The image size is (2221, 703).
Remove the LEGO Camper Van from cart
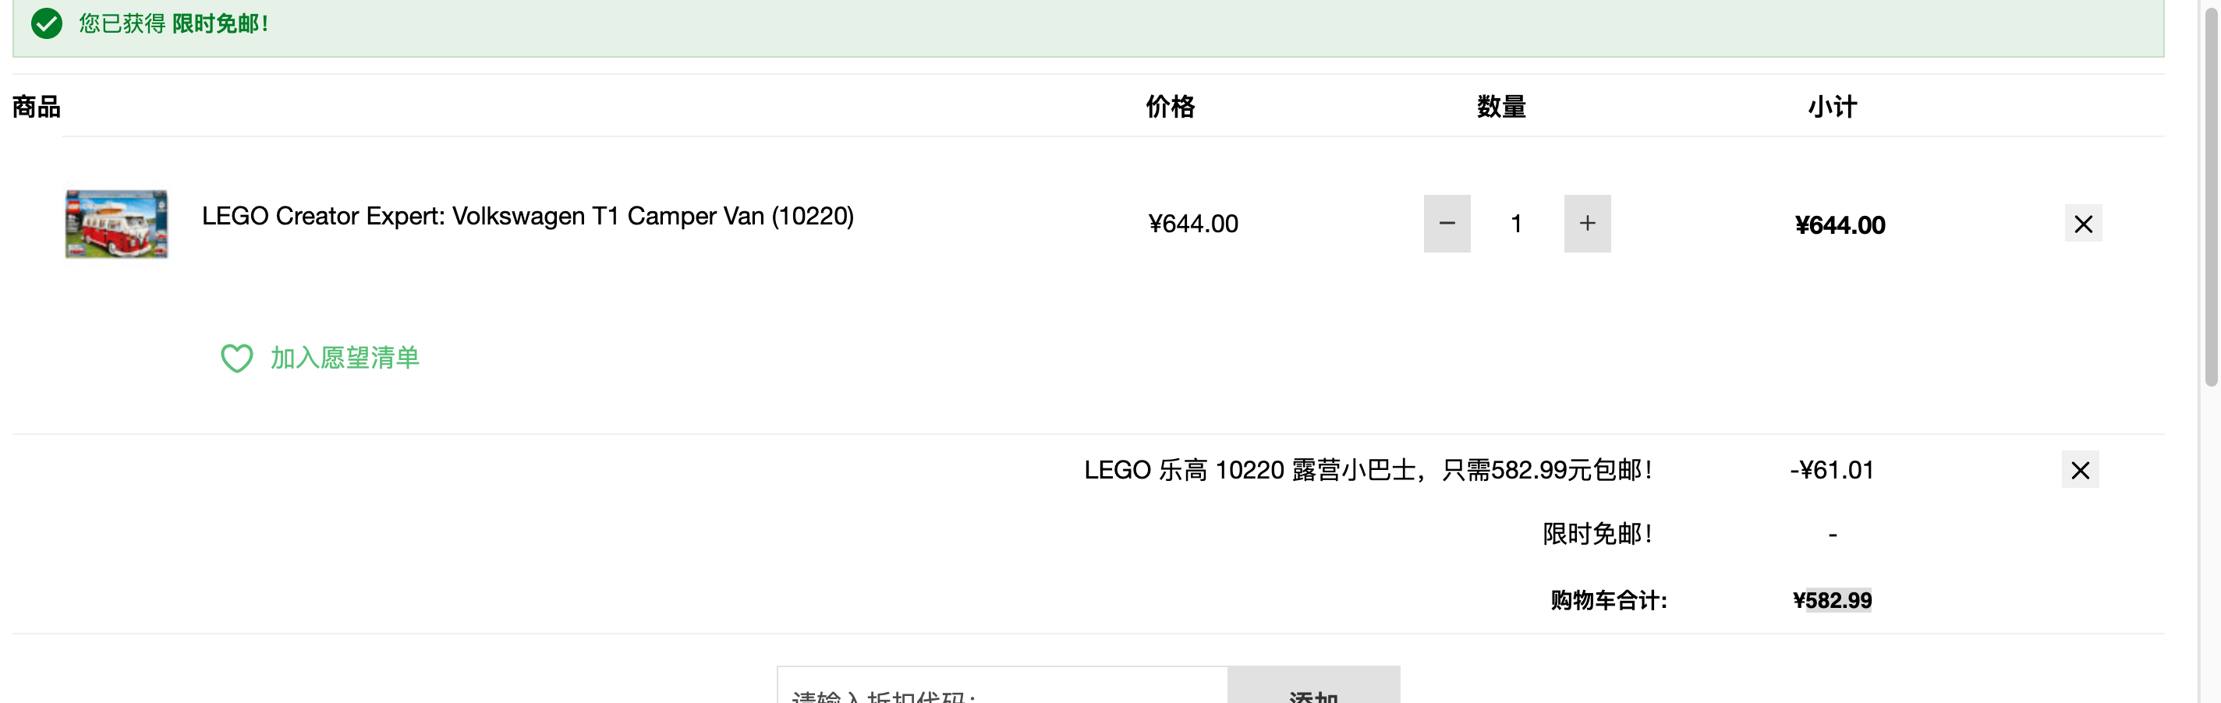point(2083,224)
